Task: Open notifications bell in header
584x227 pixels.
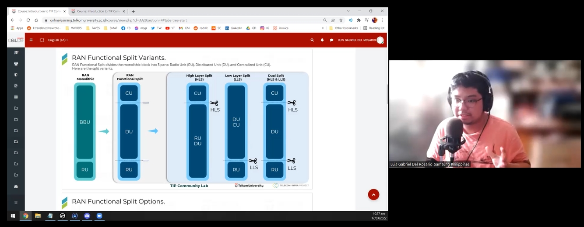Action: [322, 40]
